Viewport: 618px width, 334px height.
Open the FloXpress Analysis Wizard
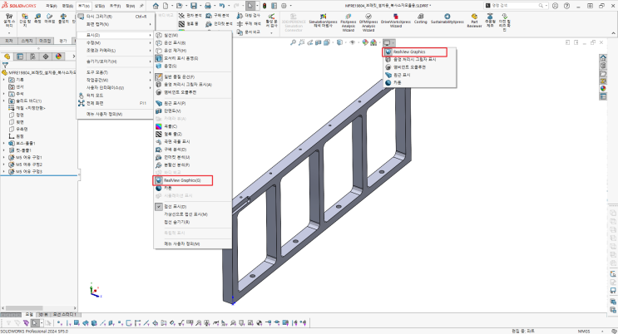[348, 22]
